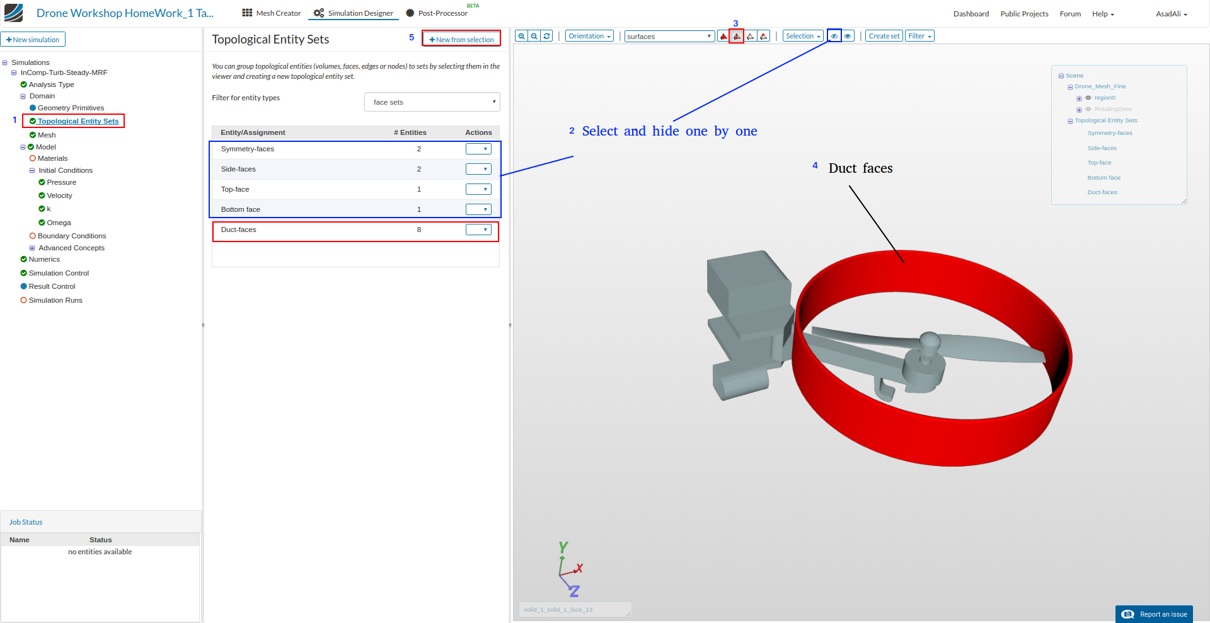This screenshot has width=1210, height=623.
Task: Toggle visibility eye for region0
Action: [x=1088, y=98]
